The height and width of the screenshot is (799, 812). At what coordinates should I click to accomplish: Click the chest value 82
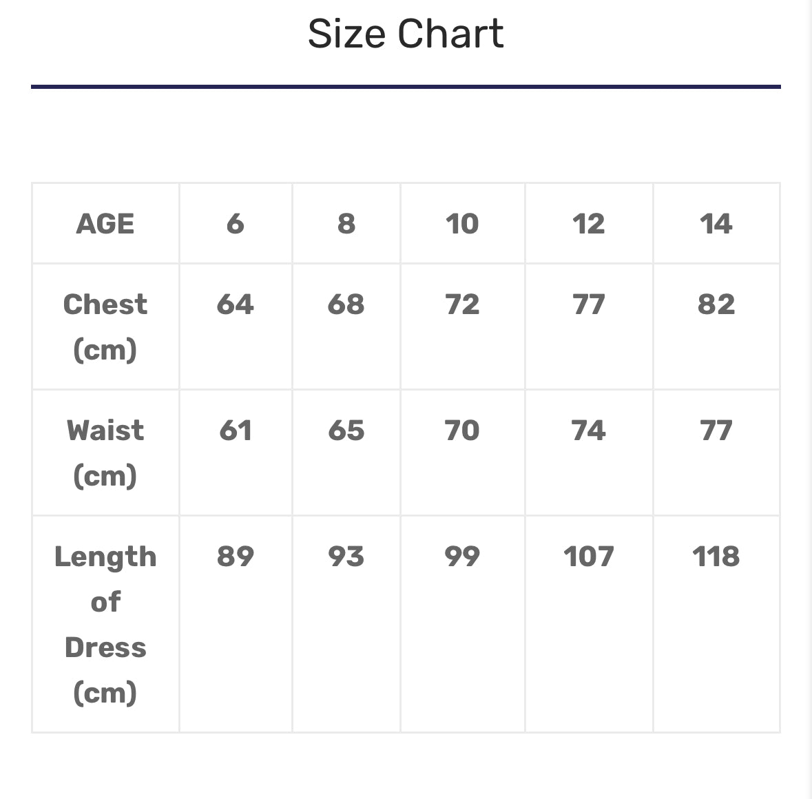716,304
